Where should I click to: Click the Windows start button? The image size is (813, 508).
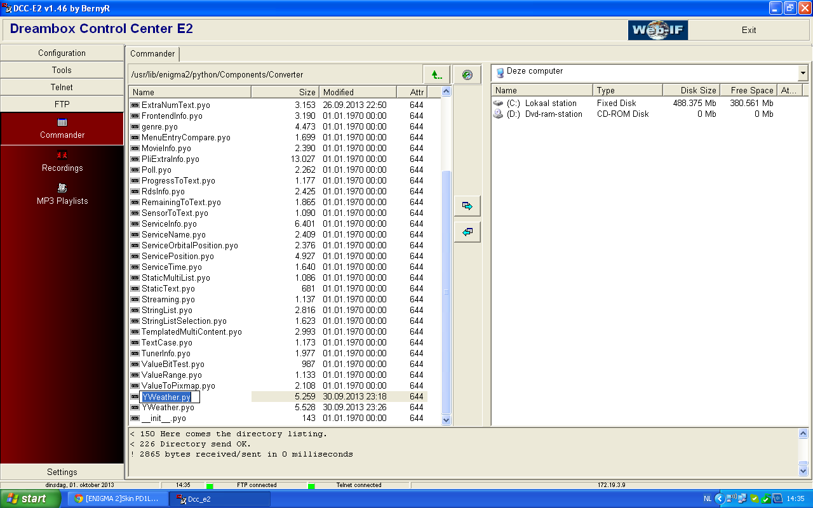(30, 498)
